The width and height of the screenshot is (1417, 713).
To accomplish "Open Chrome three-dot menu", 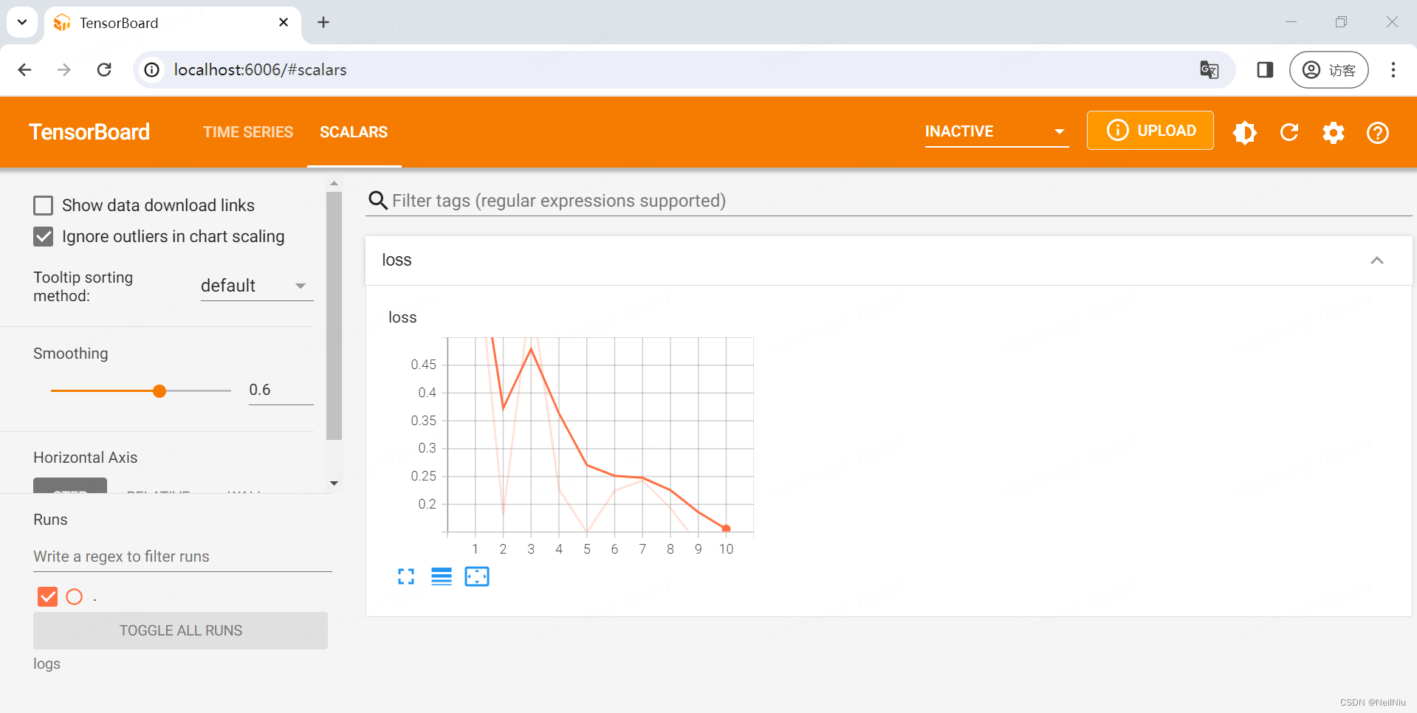I will 1393,69.
